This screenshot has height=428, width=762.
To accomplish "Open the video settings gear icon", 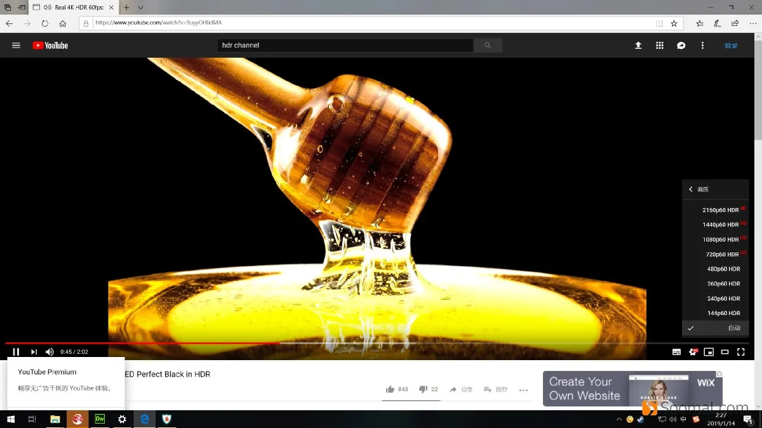I will [693, 352].
